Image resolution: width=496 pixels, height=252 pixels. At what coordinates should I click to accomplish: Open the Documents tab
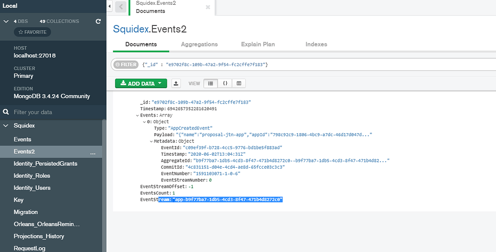pyautogui.click(x=141, y=44)
